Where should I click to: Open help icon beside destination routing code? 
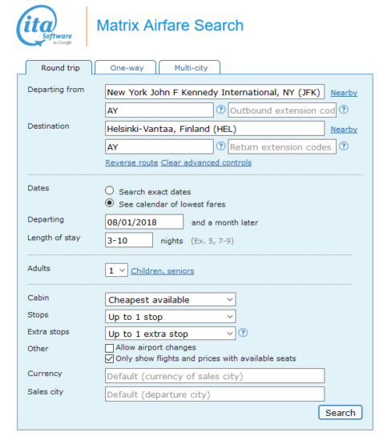(x=220, y=146)
